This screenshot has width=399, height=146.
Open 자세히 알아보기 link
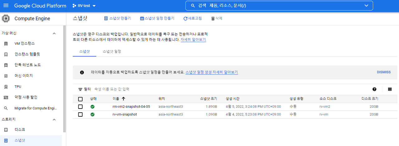click(x=193, y=40)
